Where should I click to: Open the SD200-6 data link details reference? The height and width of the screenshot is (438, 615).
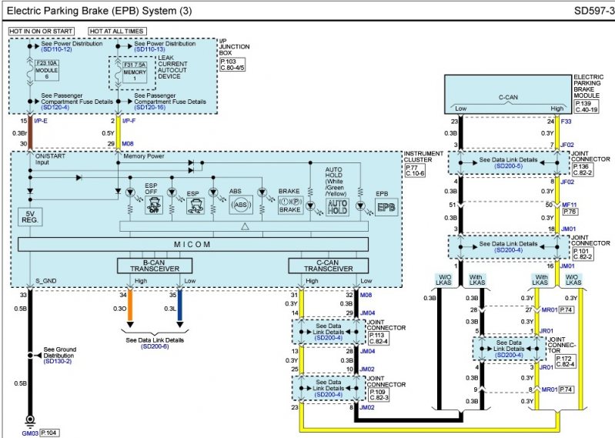click(156, 346)
